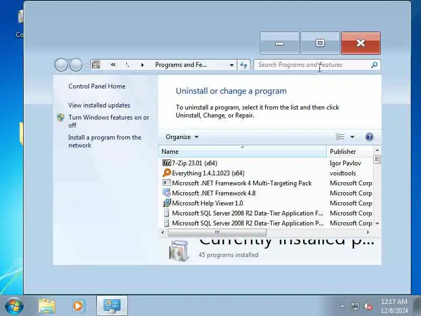Select Microsoft Help Viewer 1.0 entry
Screen dimensions: 421x316
(207, 203)
